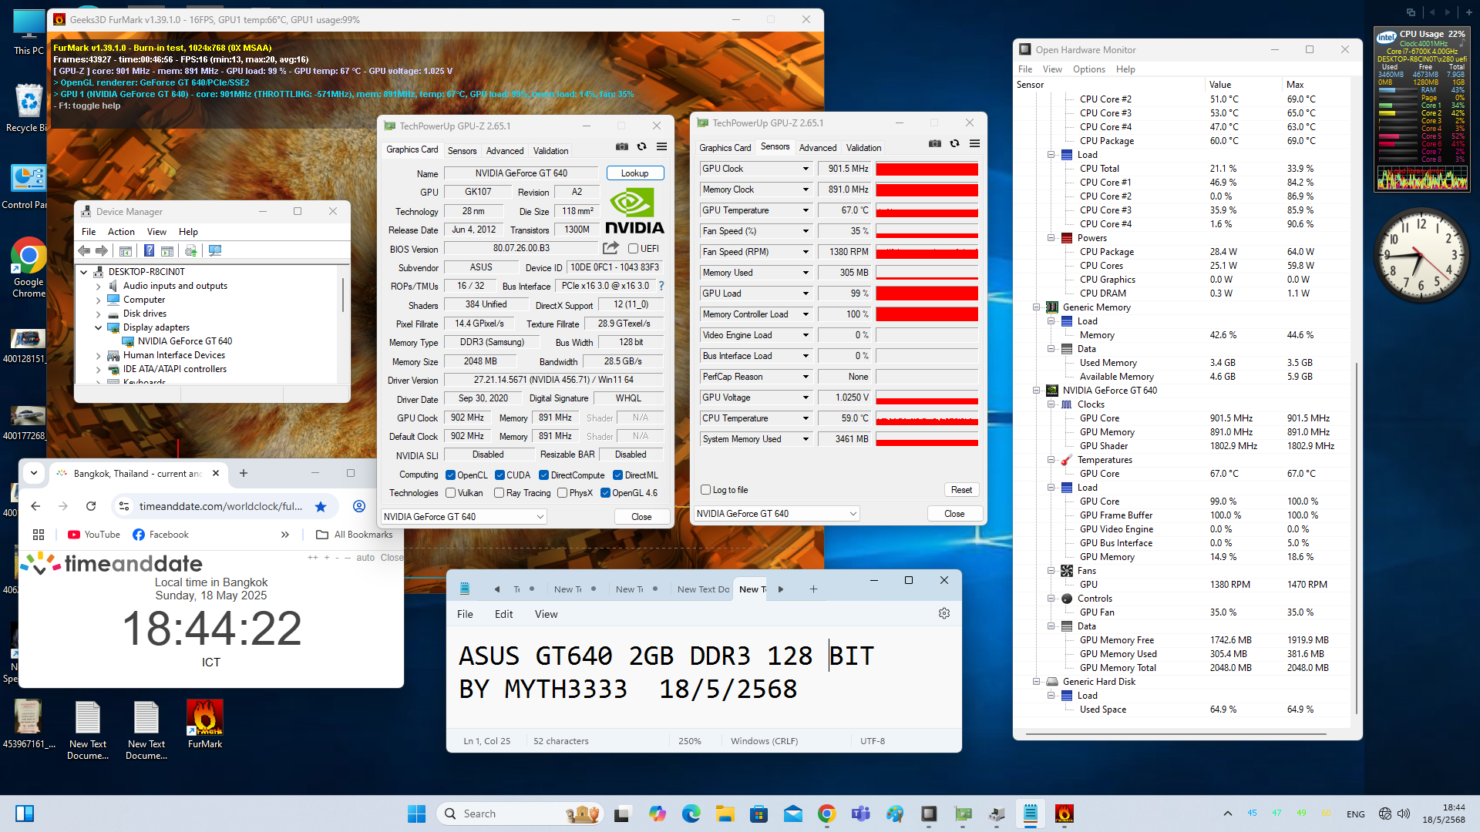Switch to Validation tab in GPU-Z Sensors window
This screenshot has width=1480, height=832.
863,148
